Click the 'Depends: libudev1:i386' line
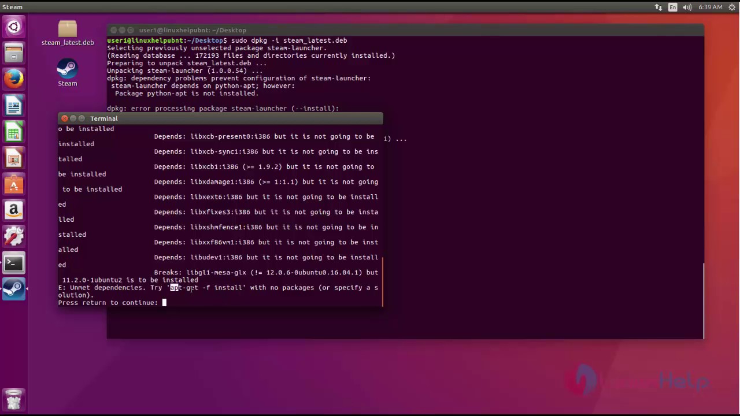The width and height of the screenshot is (740, 416). tap(266, 258)
